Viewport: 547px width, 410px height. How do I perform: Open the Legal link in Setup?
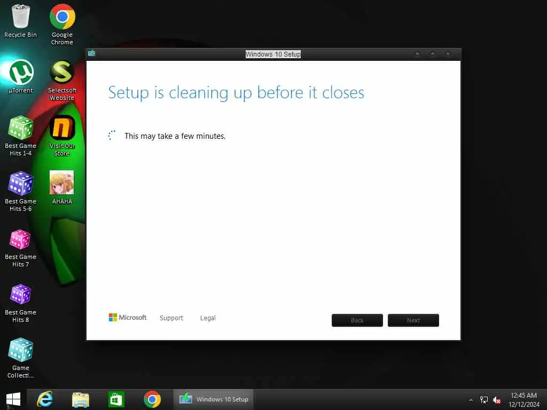tap(208, 318)
